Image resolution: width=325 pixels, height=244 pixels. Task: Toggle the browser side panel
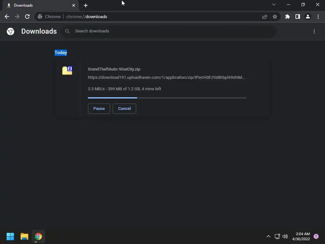click(x=298, y=17)
